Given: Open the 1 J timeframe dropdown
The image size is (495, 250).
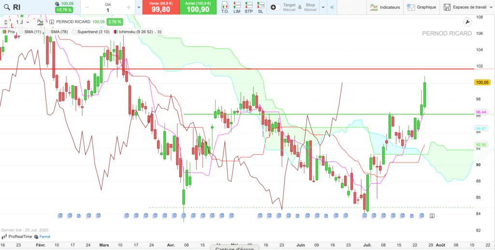Looking at the screenshot, I should coord(23,22).
